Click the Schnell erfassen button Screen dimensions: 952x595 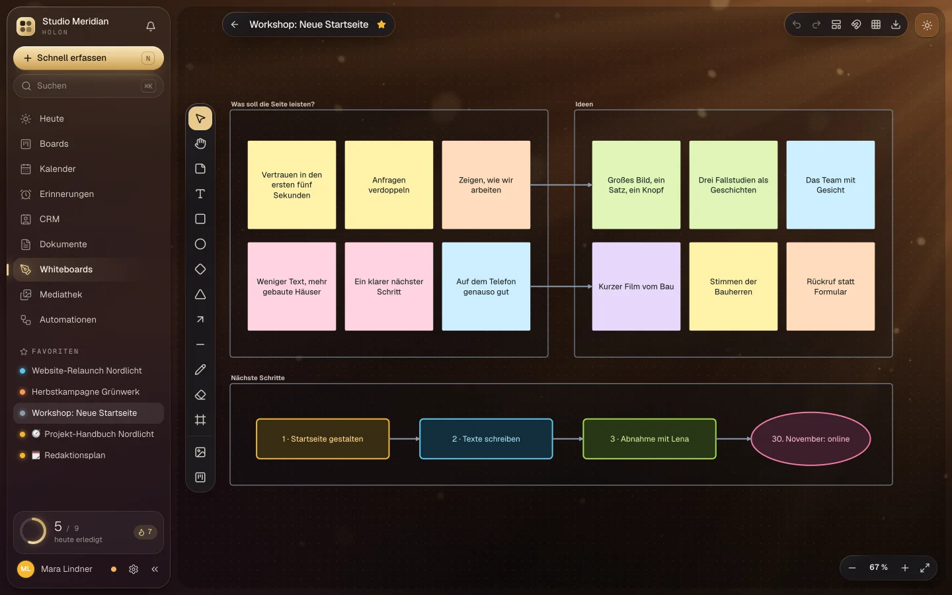point(89,58)
